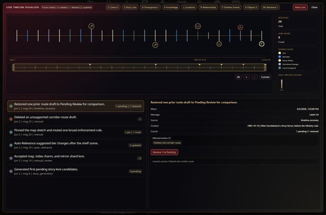Click the '2 updated' badge
Viewport: 326px width, 215px height.
135,145
